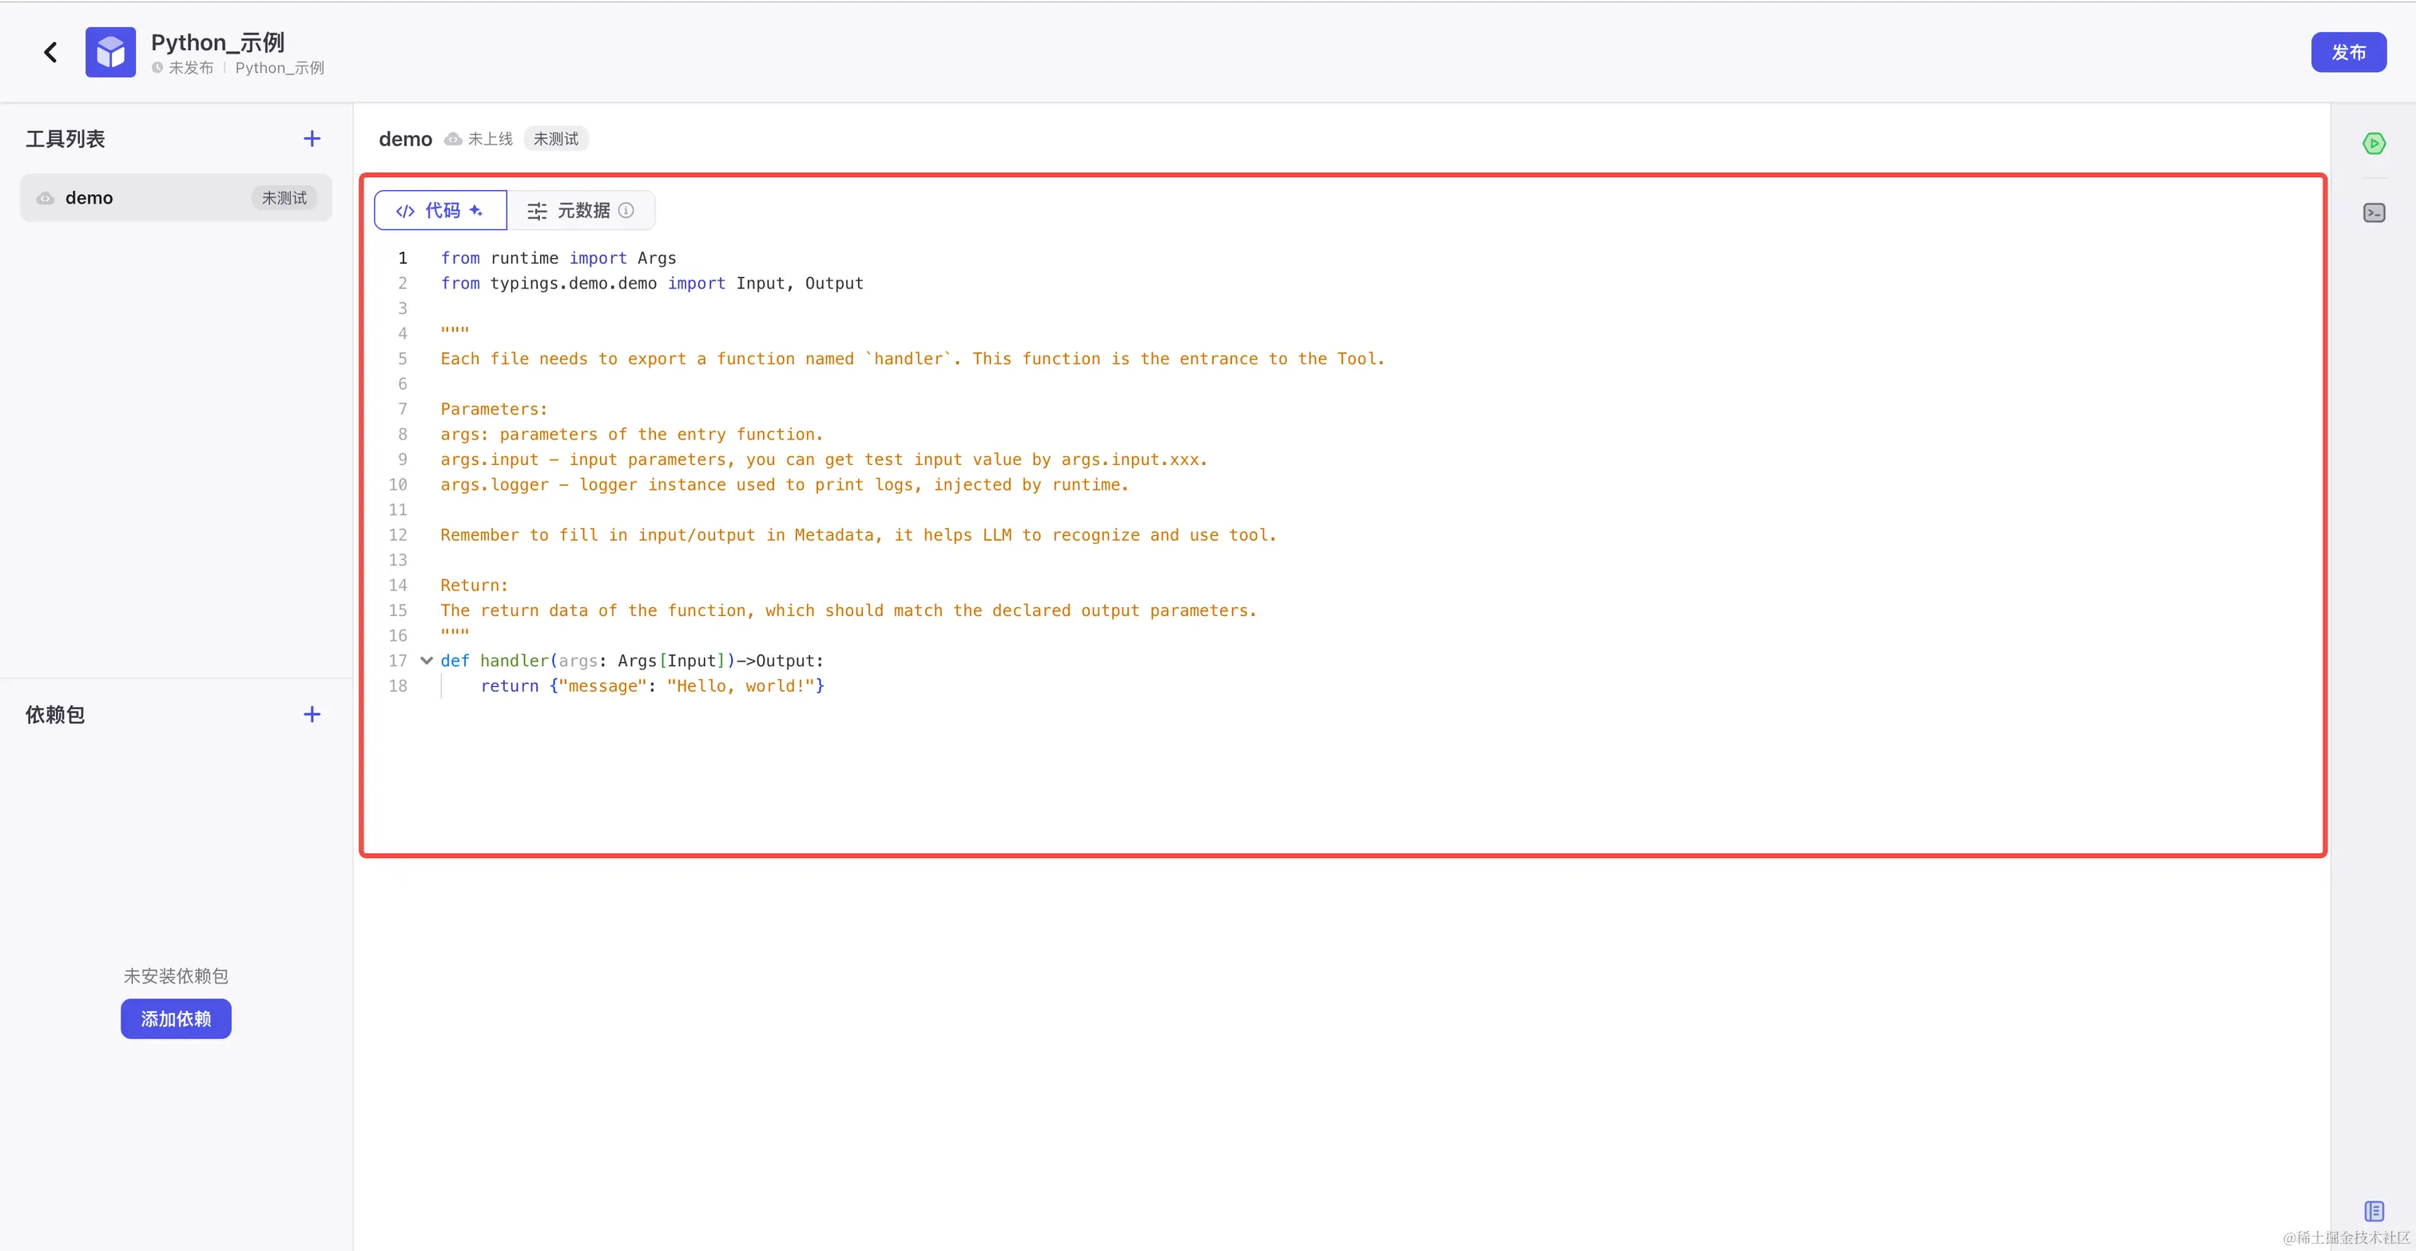Image resolution: width=2416 pixels, height=1251 pixels.
Task: Click line number 17 in the gutter
Action: (398, 660)
